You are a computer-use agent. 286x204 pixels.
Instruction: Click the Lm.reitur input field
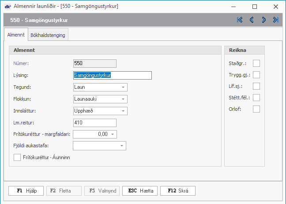(94, 123)
